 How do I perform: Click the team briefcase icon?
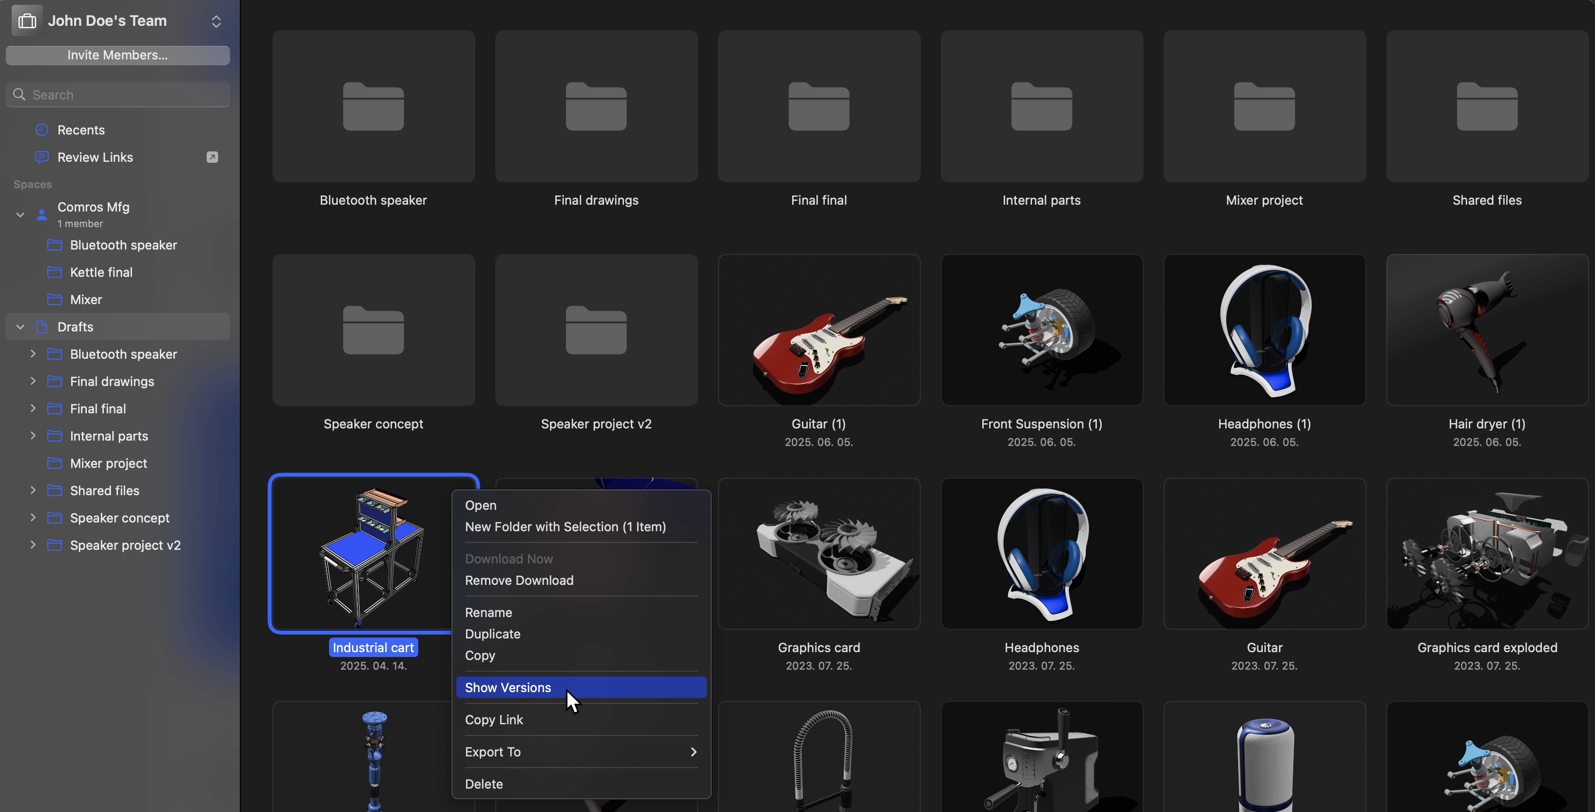tap(27, 21)
